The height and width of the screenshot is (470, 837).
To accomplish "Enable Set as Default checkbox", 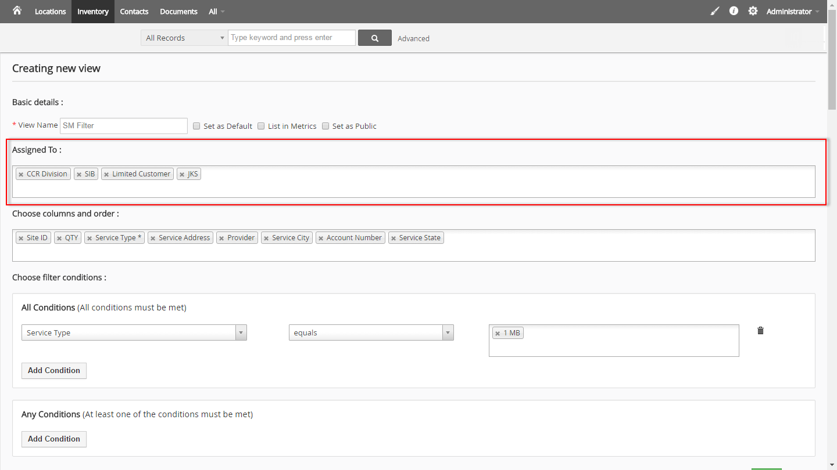I will tap(196, 126).
